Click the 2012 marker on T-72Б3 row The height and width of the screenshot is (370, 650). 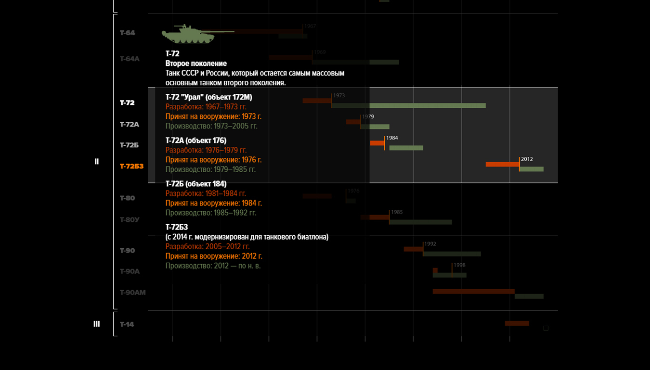click(x=527, y=159)
